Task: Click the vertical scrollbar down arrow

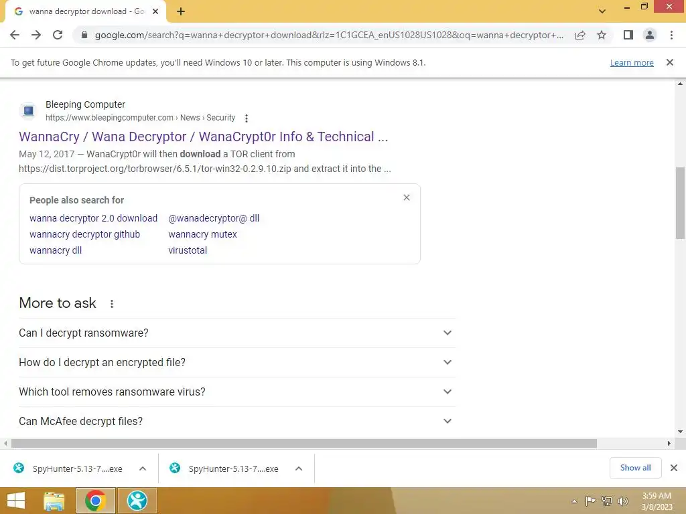Action: click(x=680, y=432)
